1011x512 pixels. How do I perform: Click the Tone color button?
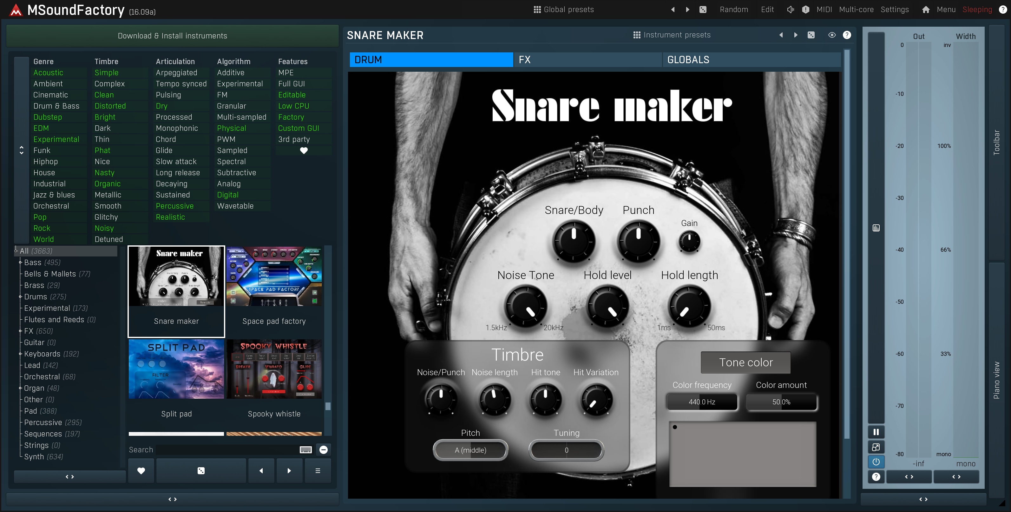coord(746,362)
